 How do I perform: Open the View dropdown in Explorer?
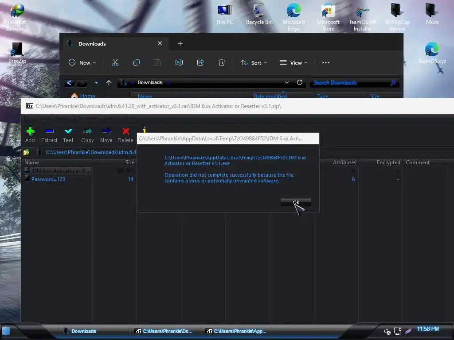pos(294,63)
